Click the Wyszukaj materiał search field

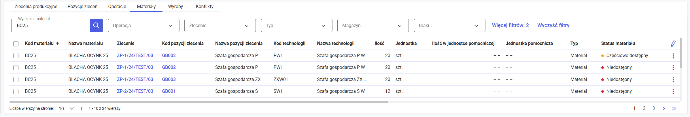point(51,26)
